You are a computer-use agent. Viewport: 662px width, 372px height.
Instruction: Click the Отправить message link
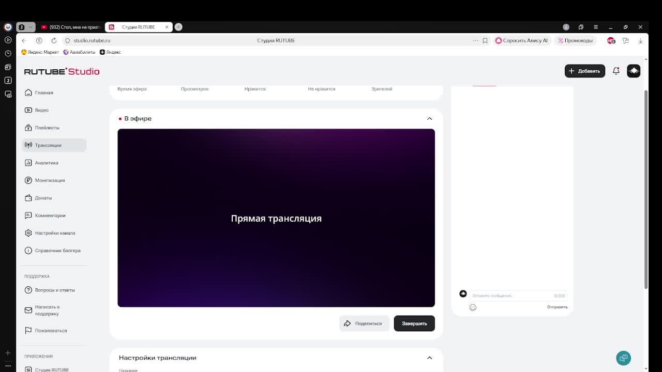coord(557,307)
